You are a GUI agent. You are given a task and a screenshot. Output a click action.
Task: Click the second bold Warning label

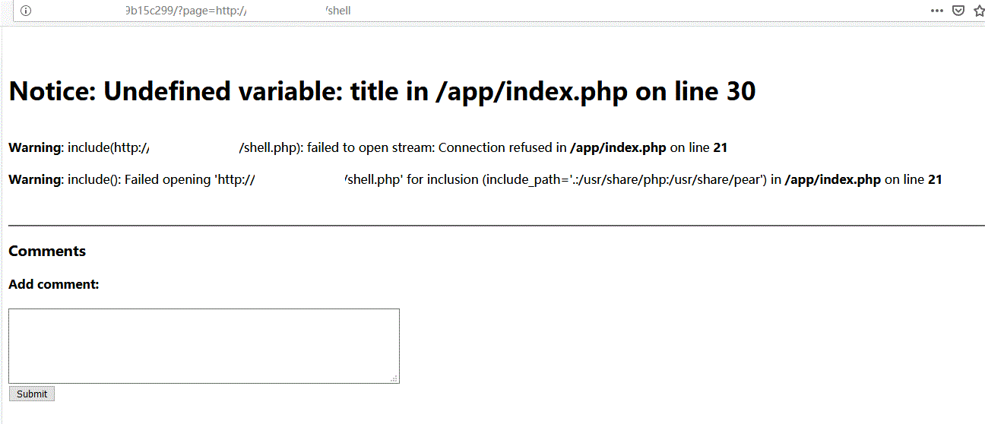[34, 179]
